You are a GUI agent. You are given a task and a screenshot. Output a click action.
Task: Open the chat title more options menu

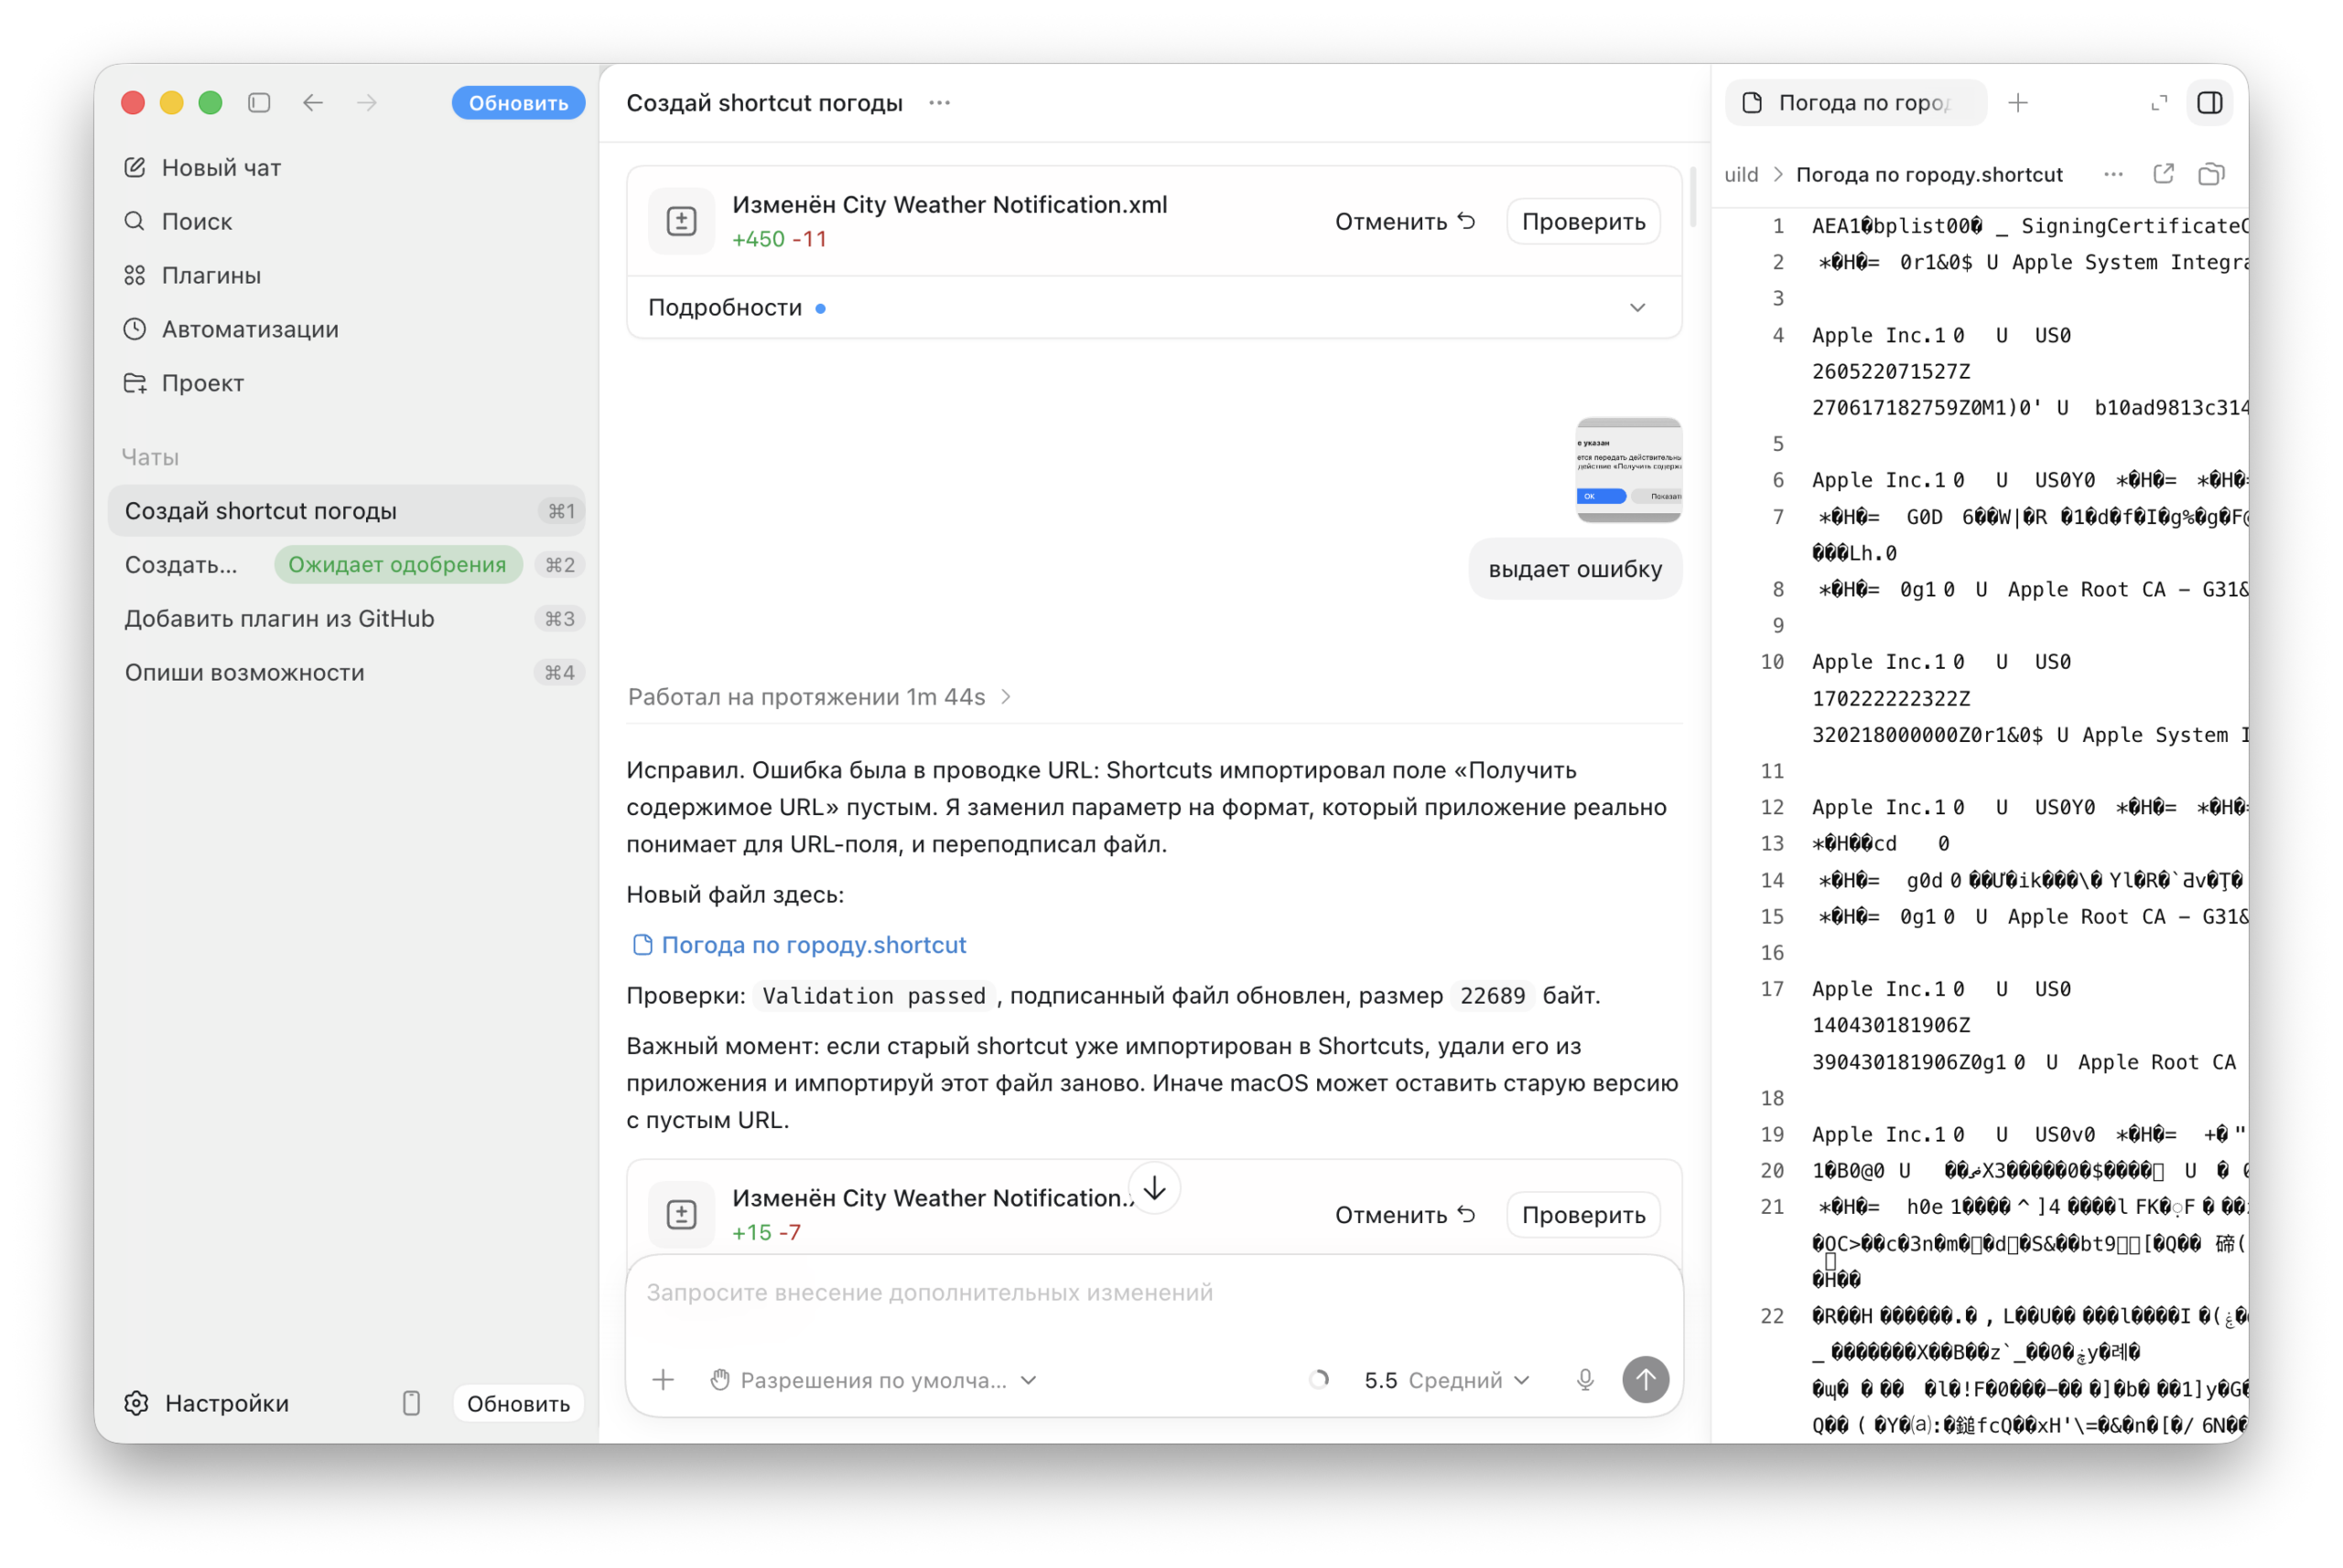(x=938, y=103)
